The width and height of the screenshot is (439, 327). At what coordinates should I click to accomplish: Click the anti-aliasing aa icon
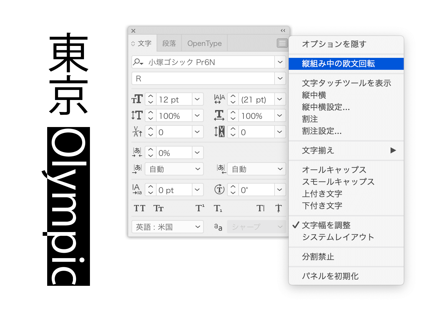pos(218,227)
